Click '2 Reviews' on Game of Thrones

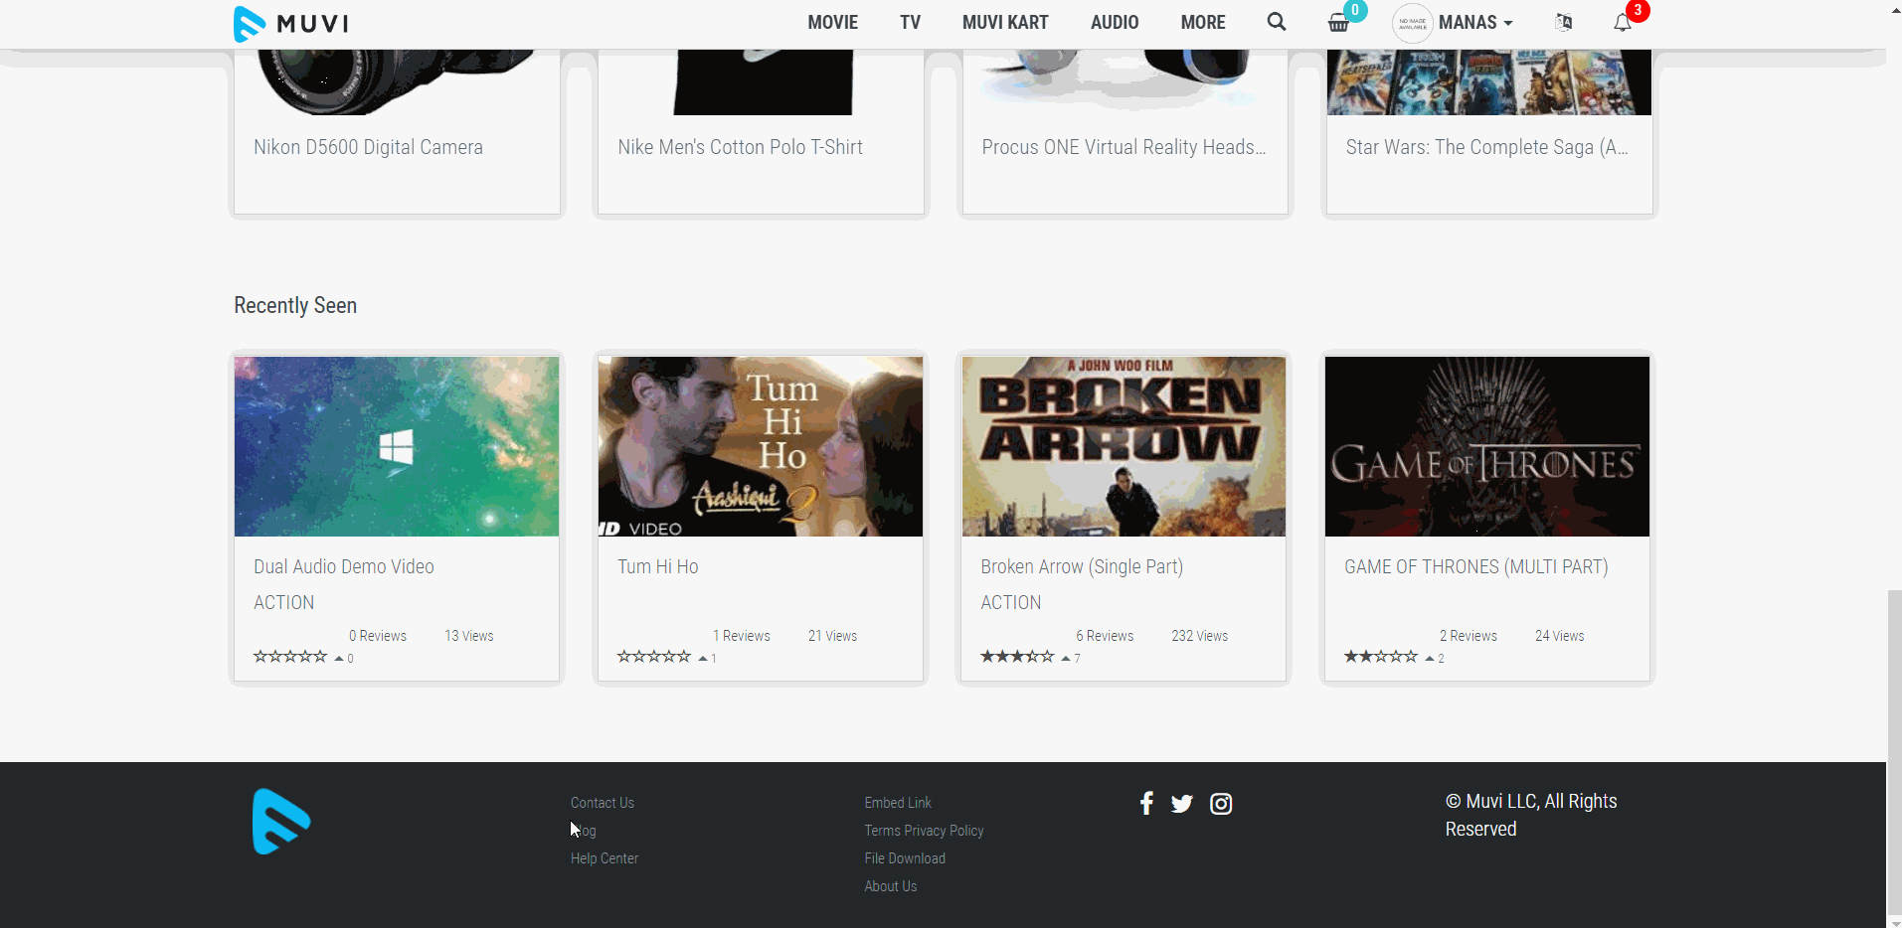pos(1469,636)
